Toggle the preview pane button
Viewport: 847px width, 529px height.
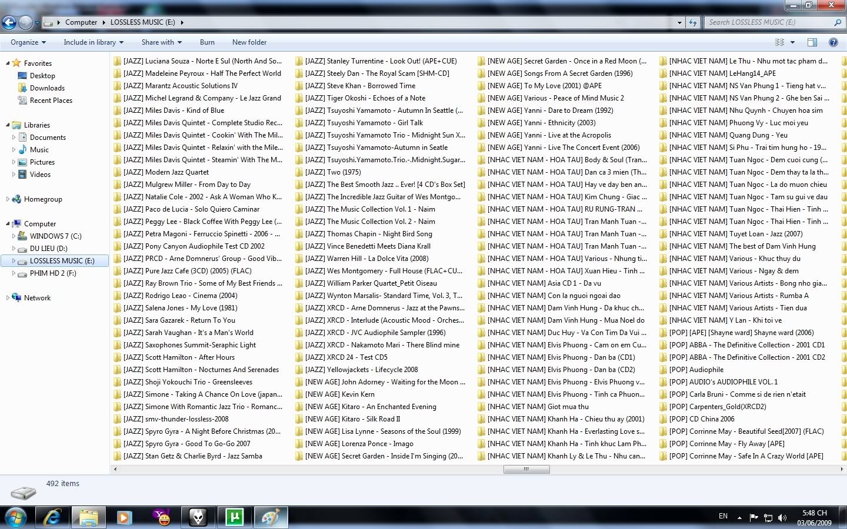click(812, 42)
